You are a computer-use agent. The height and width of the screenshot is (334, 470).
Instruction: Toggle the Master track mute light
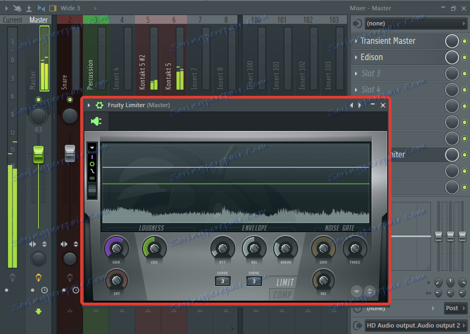coord(38,100)
